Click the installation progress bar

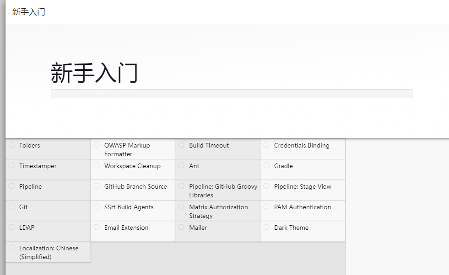tap(232, 94)
